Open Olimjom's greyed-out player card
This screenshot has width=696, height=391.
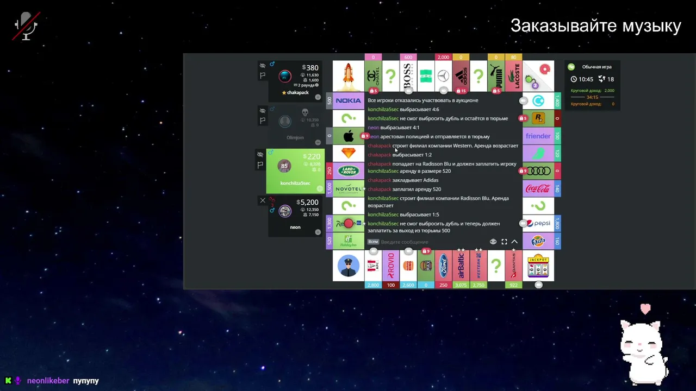[x=295, y=126]
